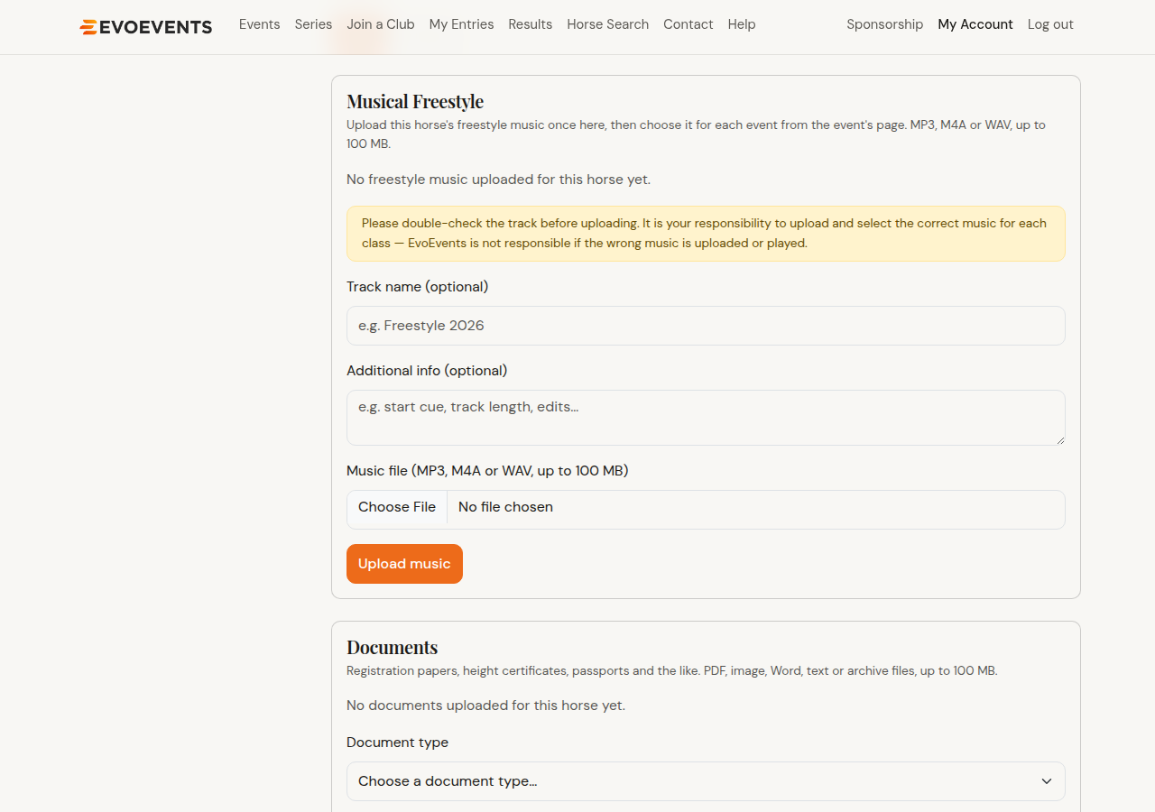Click the Documents heading

(392, 647)
